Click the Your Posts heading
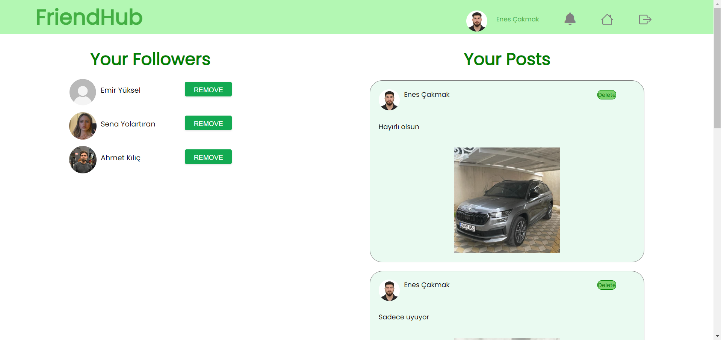The width and height of the screenshot is (721, 340). (x=506, y=59)
